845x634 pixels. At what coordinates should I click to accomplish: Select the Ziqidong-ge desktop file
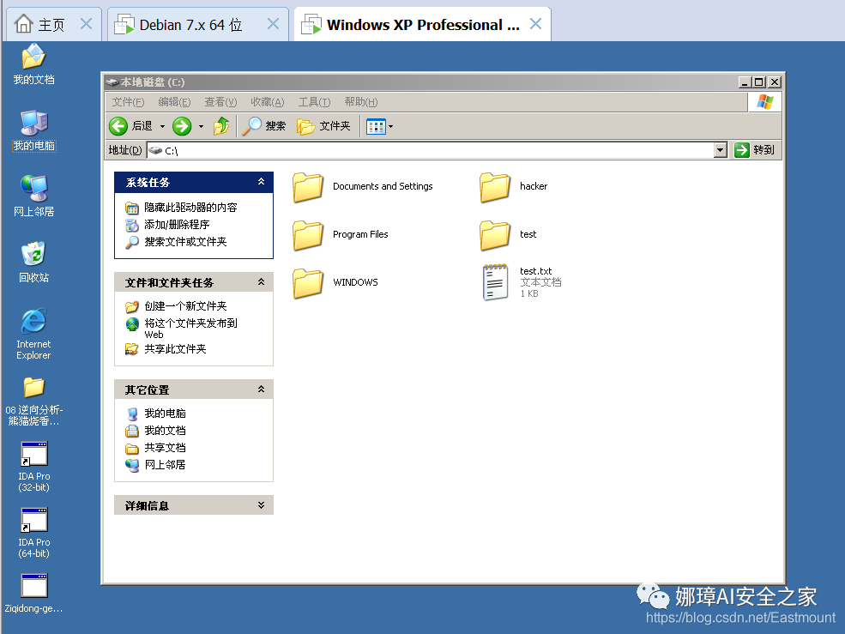[33, 593]
